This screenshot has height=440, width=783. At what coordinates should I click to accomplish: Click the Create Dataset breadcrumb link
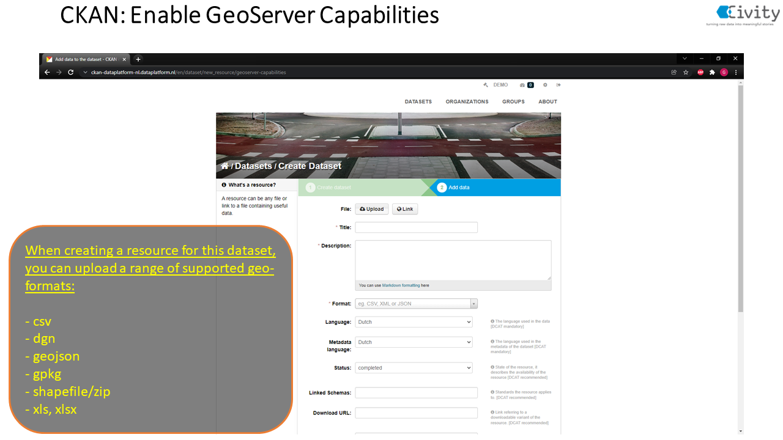pos(310,166)
